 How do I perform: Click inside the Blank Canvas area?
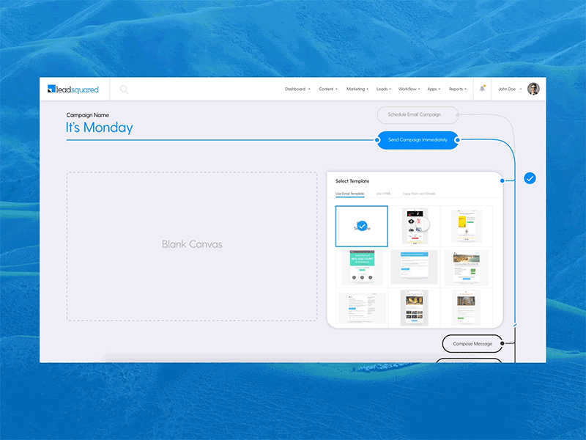pos(193,244)
